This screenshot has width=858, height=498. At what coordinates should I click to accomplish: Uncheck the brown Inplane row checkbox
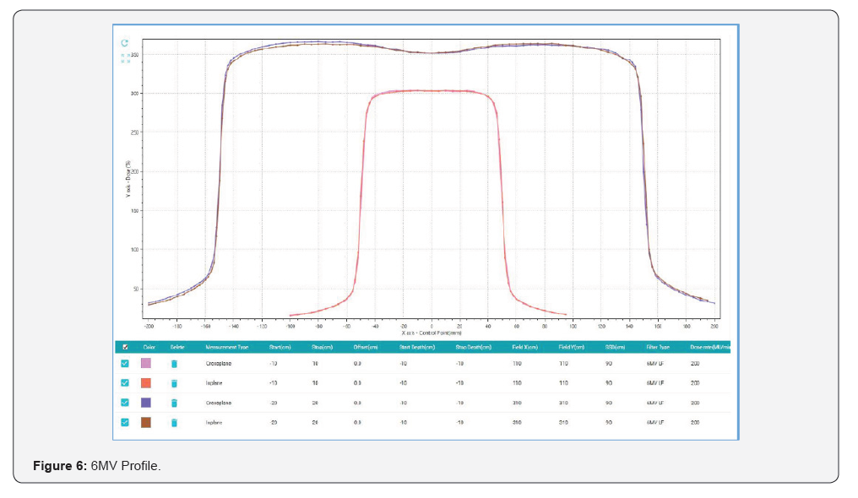click(x=125, y=423)
